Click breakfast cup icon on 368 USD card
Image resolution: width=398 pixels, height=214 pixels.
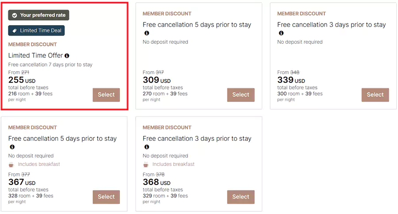tap(146, 165)
